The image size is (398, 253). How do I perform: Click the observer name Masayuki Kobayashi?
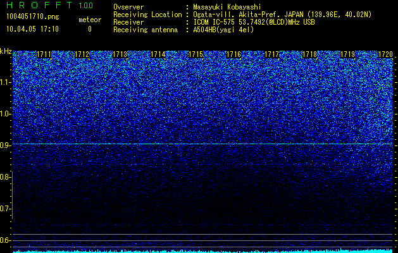pyautogui.click(x=227, y=7)
